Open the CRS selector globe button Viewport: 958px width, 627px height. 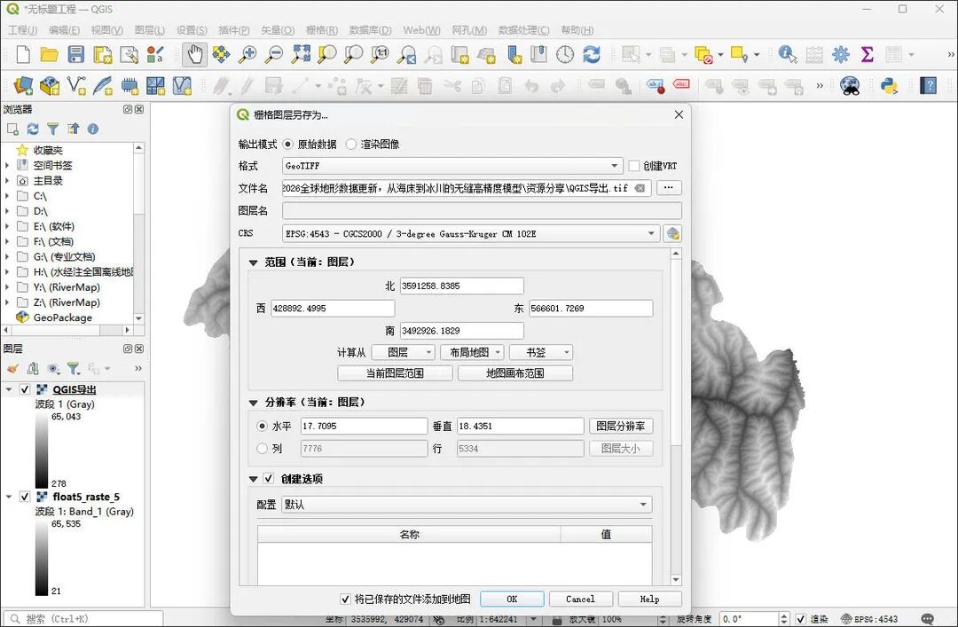(x=672, y=233)
